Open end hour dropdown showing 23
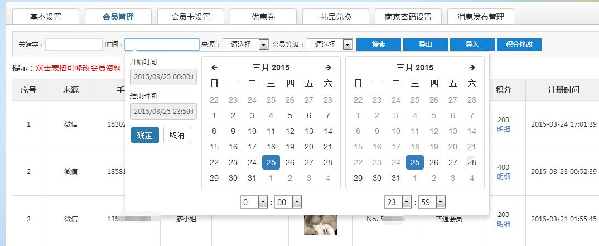 pos(398,202)
